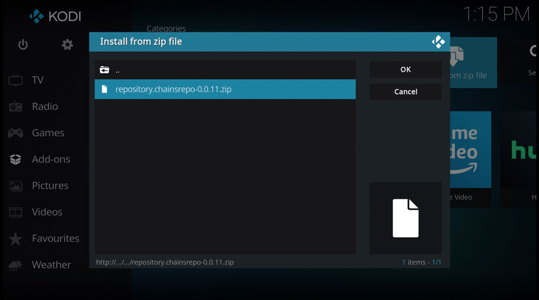Click the Hulu tile behind dialog

click(520, 159)
